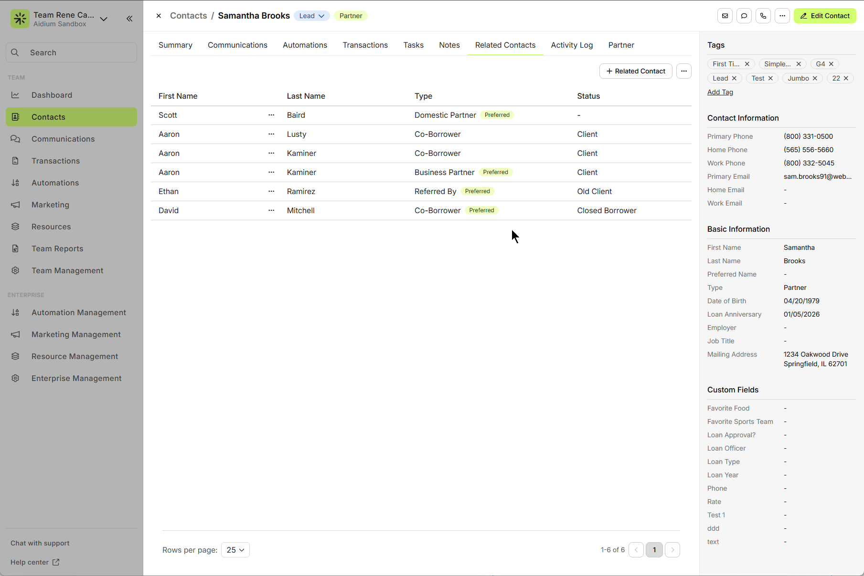The height and width of the screenshot is (576, 864).
Task: Click the Search input field
Action: (x=72, y=52)
